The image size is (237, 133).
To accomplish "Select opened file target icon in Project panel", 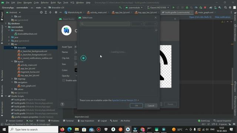I will tap(41, 12).
